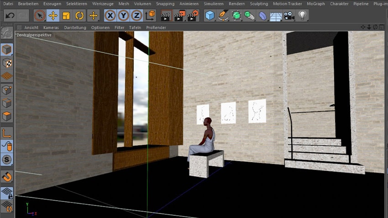Open the viewport Optionen menu
This screenshot has height=218, width=388.
click(x=100, y=27)
